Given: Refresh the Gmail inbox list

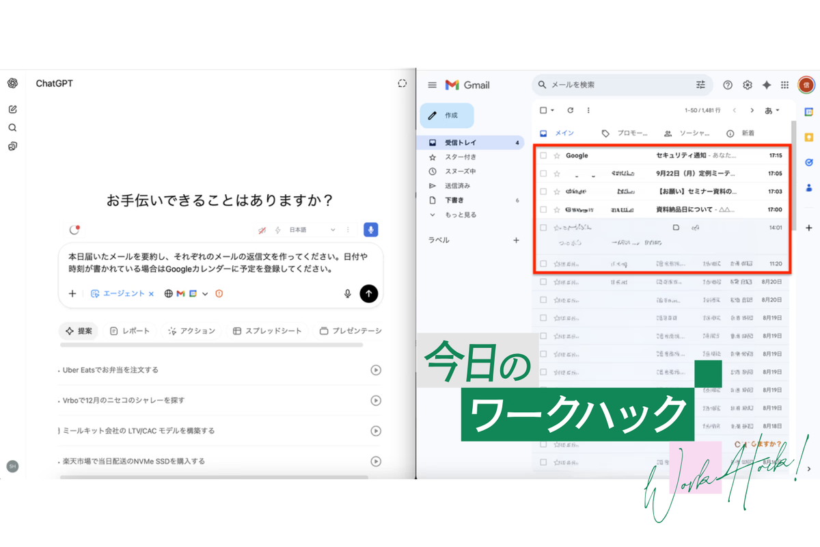Looking at the screenshot, I should (571, 110).
